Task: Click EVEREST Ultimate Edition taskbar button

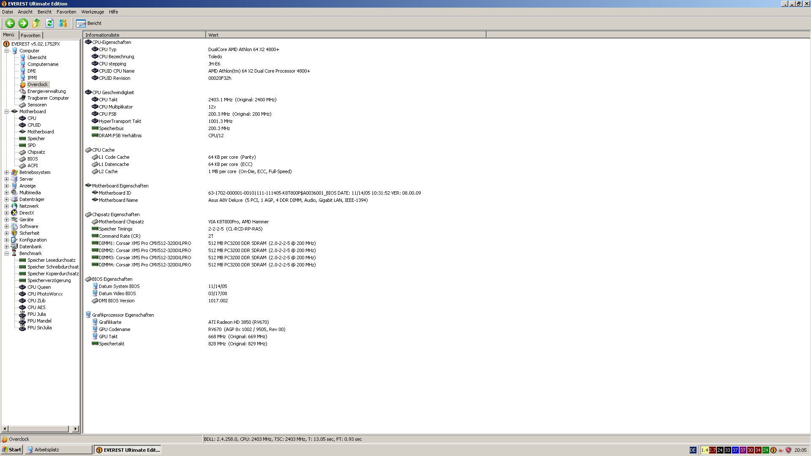Action: click(128, 450)
